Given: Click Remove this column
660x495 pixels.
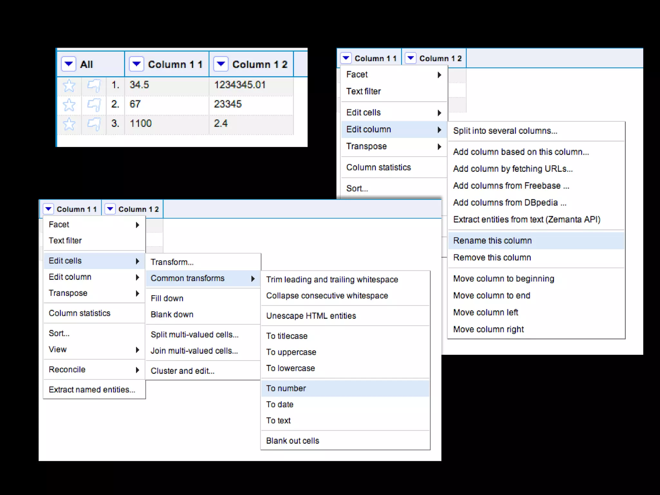Looking at the screenshot, I should [x=492, y=257].
